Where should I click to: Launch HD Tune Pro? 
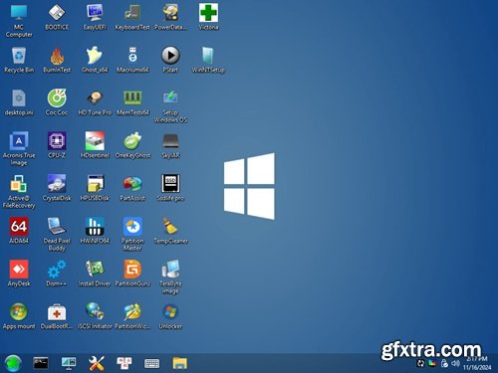coord(95,102)
